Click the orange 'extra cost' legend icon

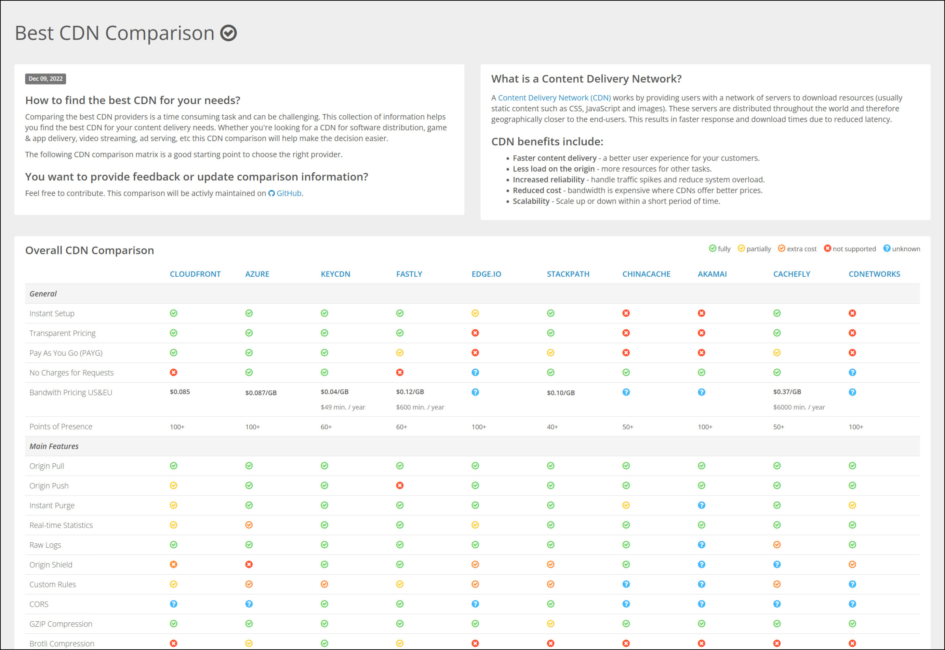(x=781, y=248)
